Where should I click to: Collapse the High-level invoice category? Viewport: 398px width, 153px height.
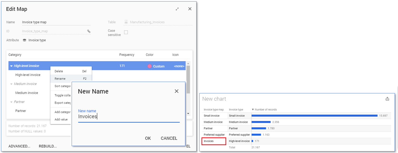click(11, 66)
